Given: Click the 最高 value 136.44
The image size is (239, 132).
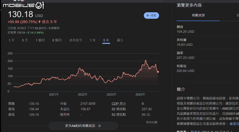Looking at the screenshot, I should [34, 109].
